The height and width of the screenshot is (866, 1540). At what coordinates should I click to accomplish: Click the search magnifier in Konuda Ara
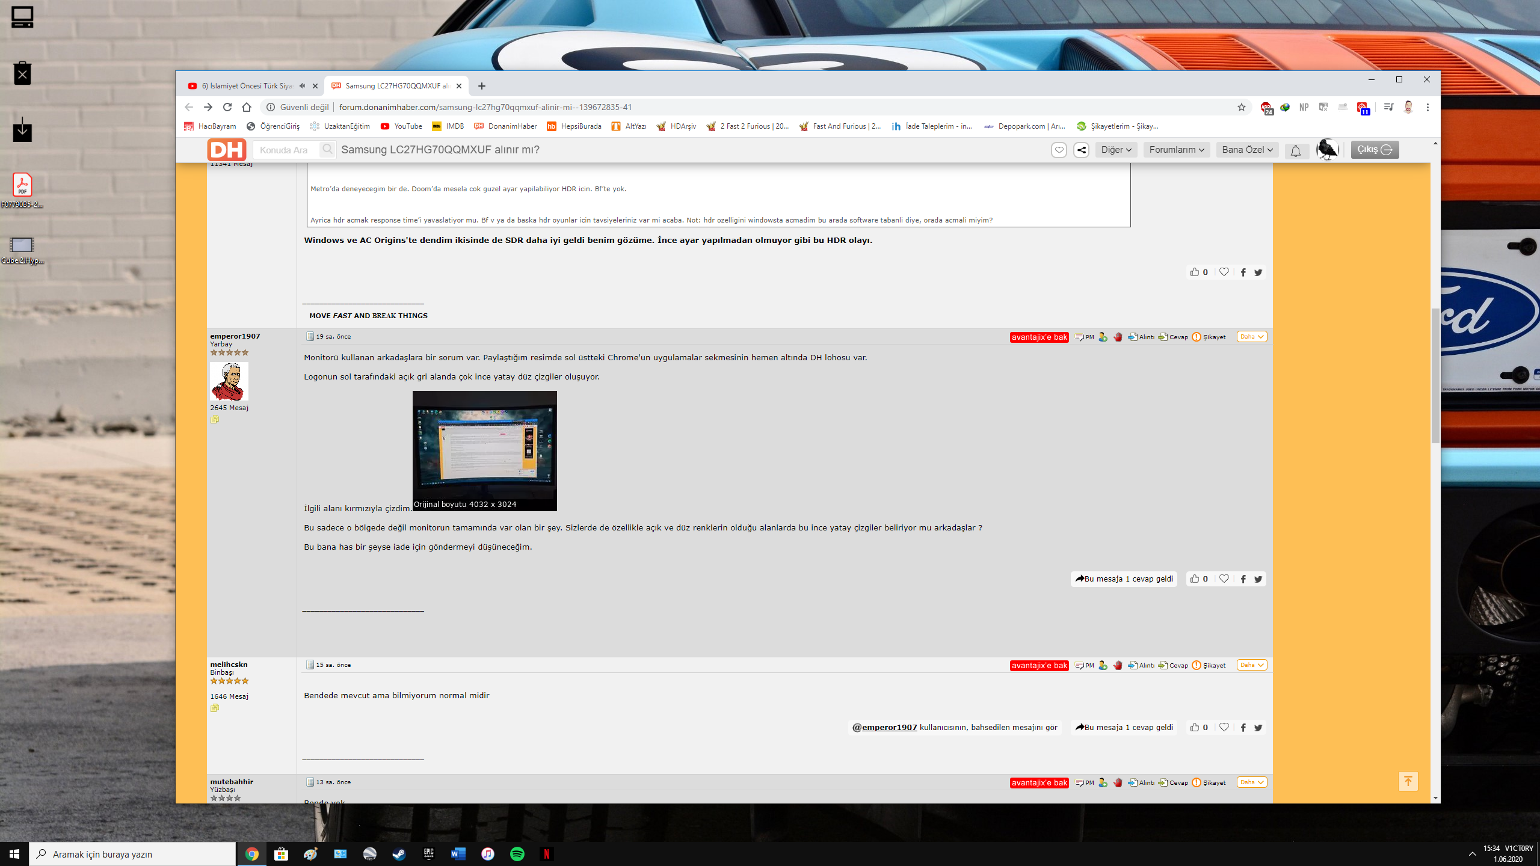pos(327,149)
